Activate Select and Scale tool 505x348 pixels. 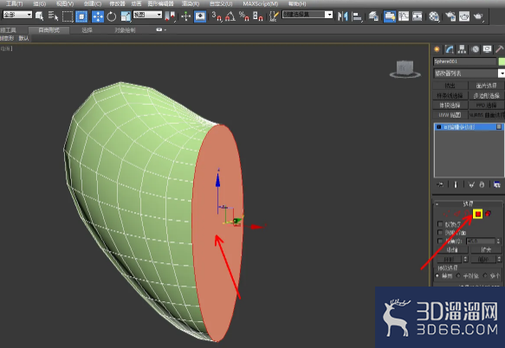click(126, 16)
